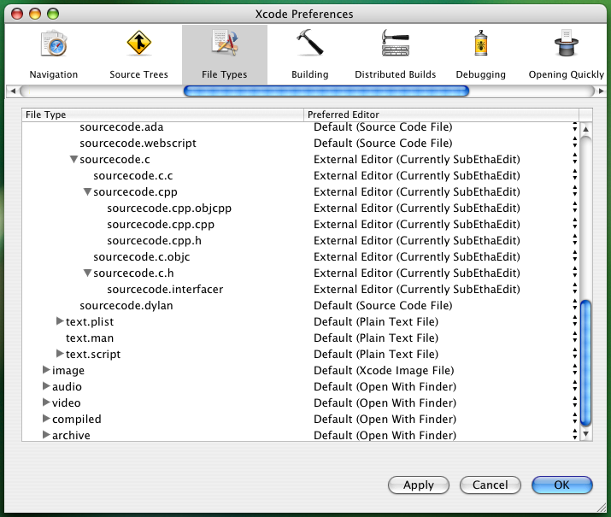Expand the compiled file type group
Image resolution: width=611 pixels, height=517 pixels.
click(46, 419)
